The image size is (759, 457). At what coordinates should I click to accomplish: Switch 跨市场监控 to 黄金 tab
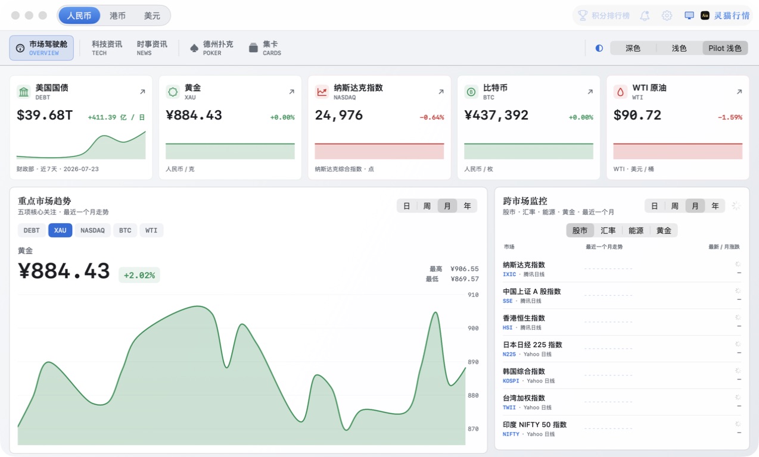tap(664, 230)
